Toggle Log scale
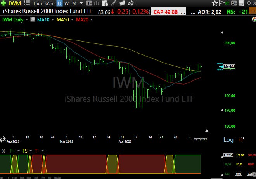 pos(228,140)
